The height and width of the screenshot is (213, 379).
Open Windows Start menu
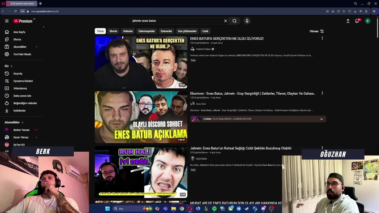pyautogui.click(x=107, y=209)
